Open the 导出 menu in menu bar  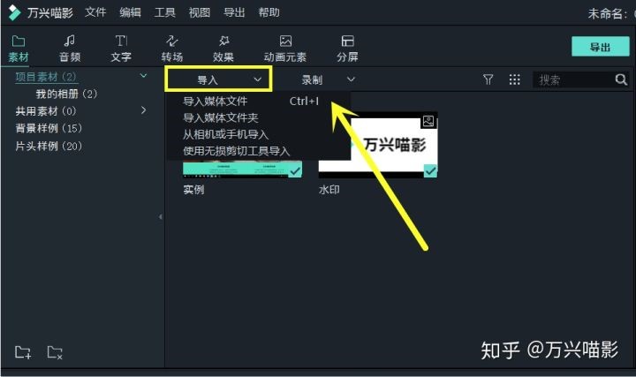pos(234,12)
